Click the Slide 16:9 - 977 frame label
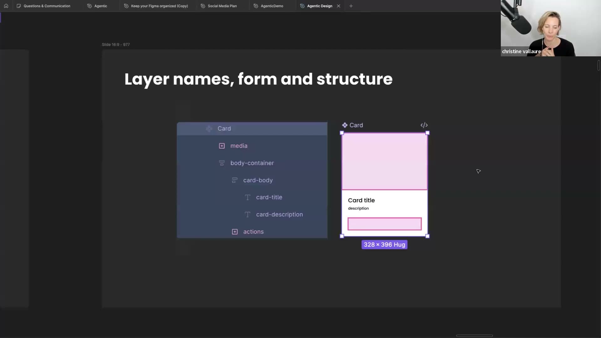The image size is (601, 338). pyautogui.click(x=116, y=45)
